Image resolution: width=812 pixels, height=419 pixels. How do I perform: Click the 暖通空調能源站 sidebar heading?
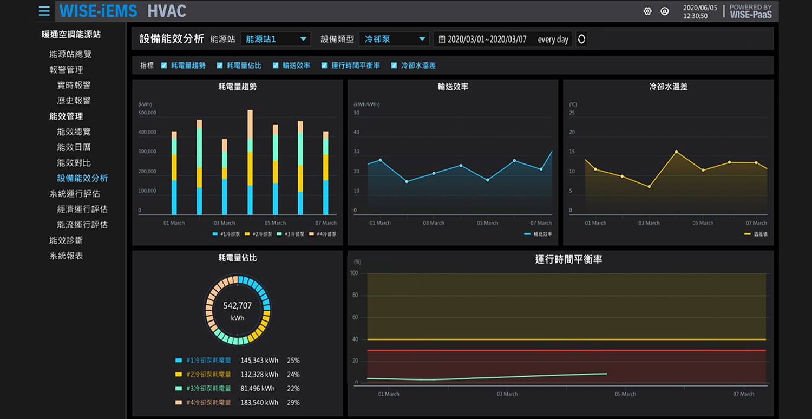pyautogui.click(x=71, y=35)
